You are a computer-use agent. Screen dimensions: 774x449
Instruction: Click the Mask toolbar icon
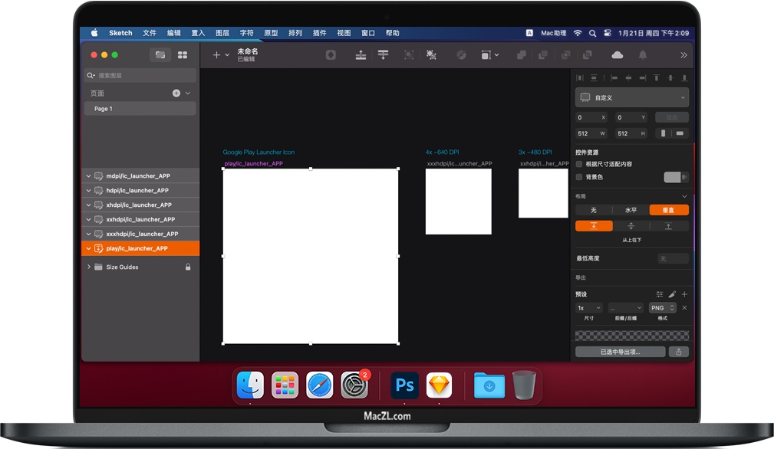point(461,54)
